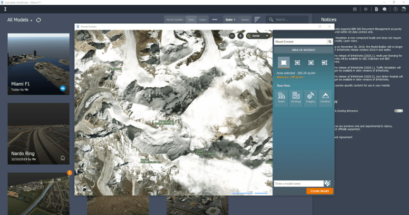
Task: Click the 'Area selected : 206.20 sq.km' text
Action: (x=296, y=73)
